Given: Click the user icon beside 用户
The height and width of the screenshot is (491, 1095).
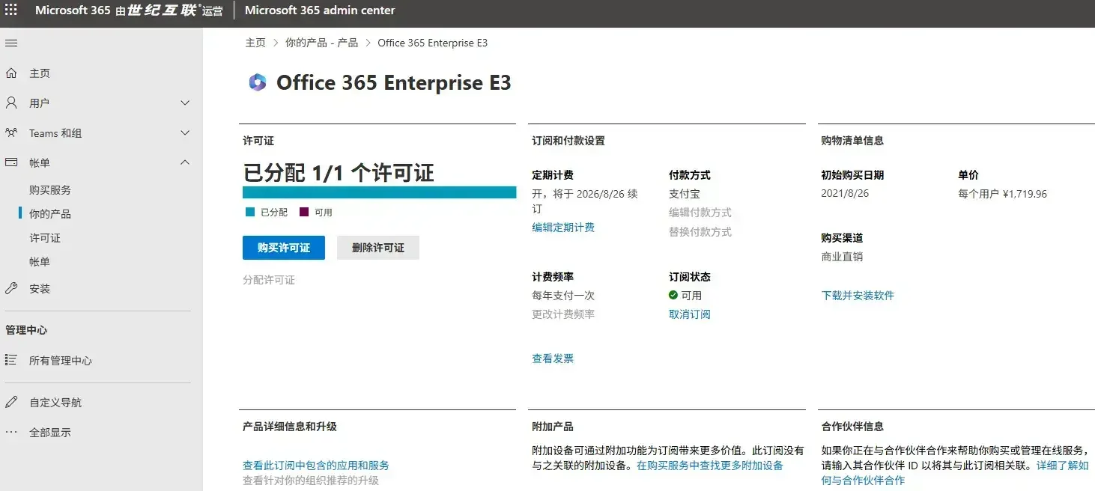Looking at the screenshot, I should [11, 103].
